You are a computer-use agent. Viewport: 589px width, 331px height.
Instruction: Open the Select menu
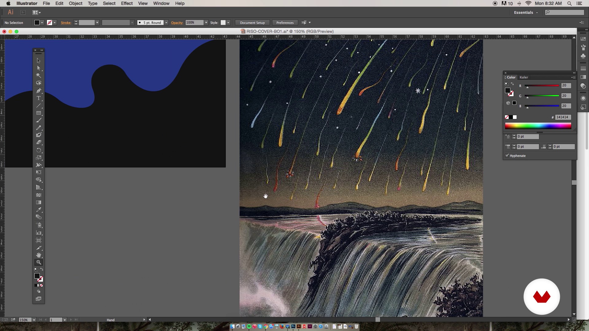tap(109, 3)
